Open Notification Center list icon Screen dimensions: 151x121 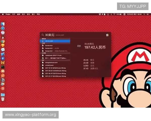[x=148, y=14]
